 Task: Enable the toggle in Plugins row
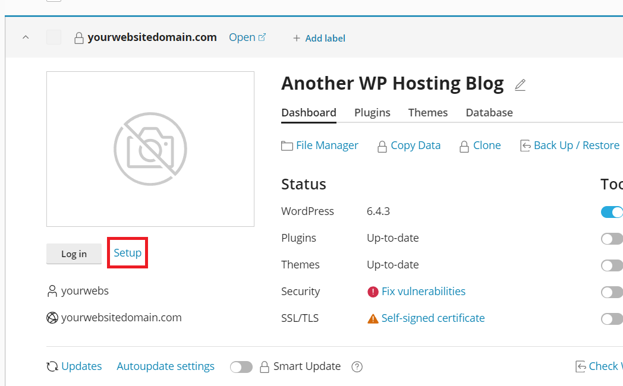point(612,239)
